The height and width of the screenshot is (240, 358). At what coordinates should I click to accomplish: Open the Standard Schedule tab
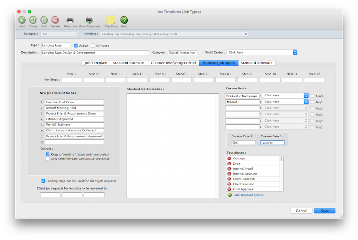coord(256,63)
